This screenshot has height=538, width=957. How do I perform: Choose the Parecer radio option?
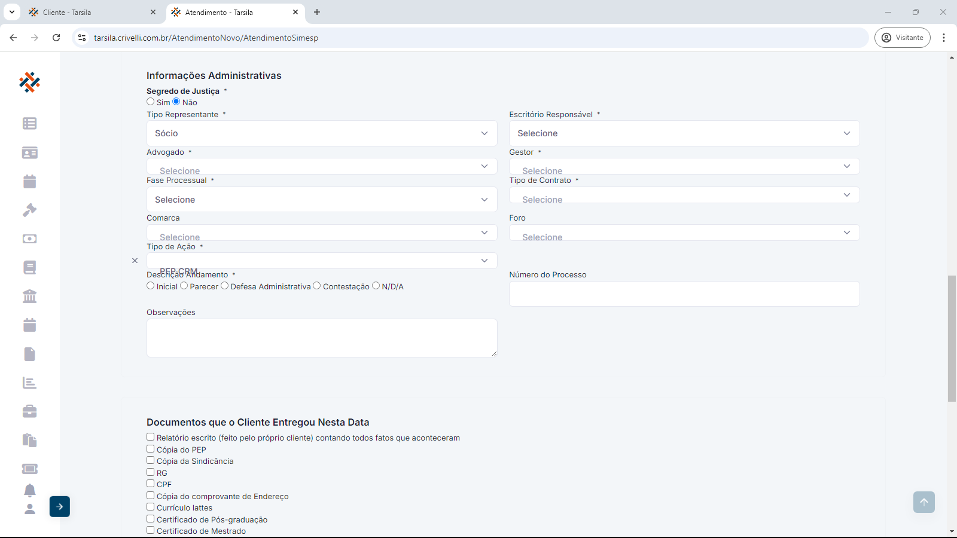pos(184,286)
